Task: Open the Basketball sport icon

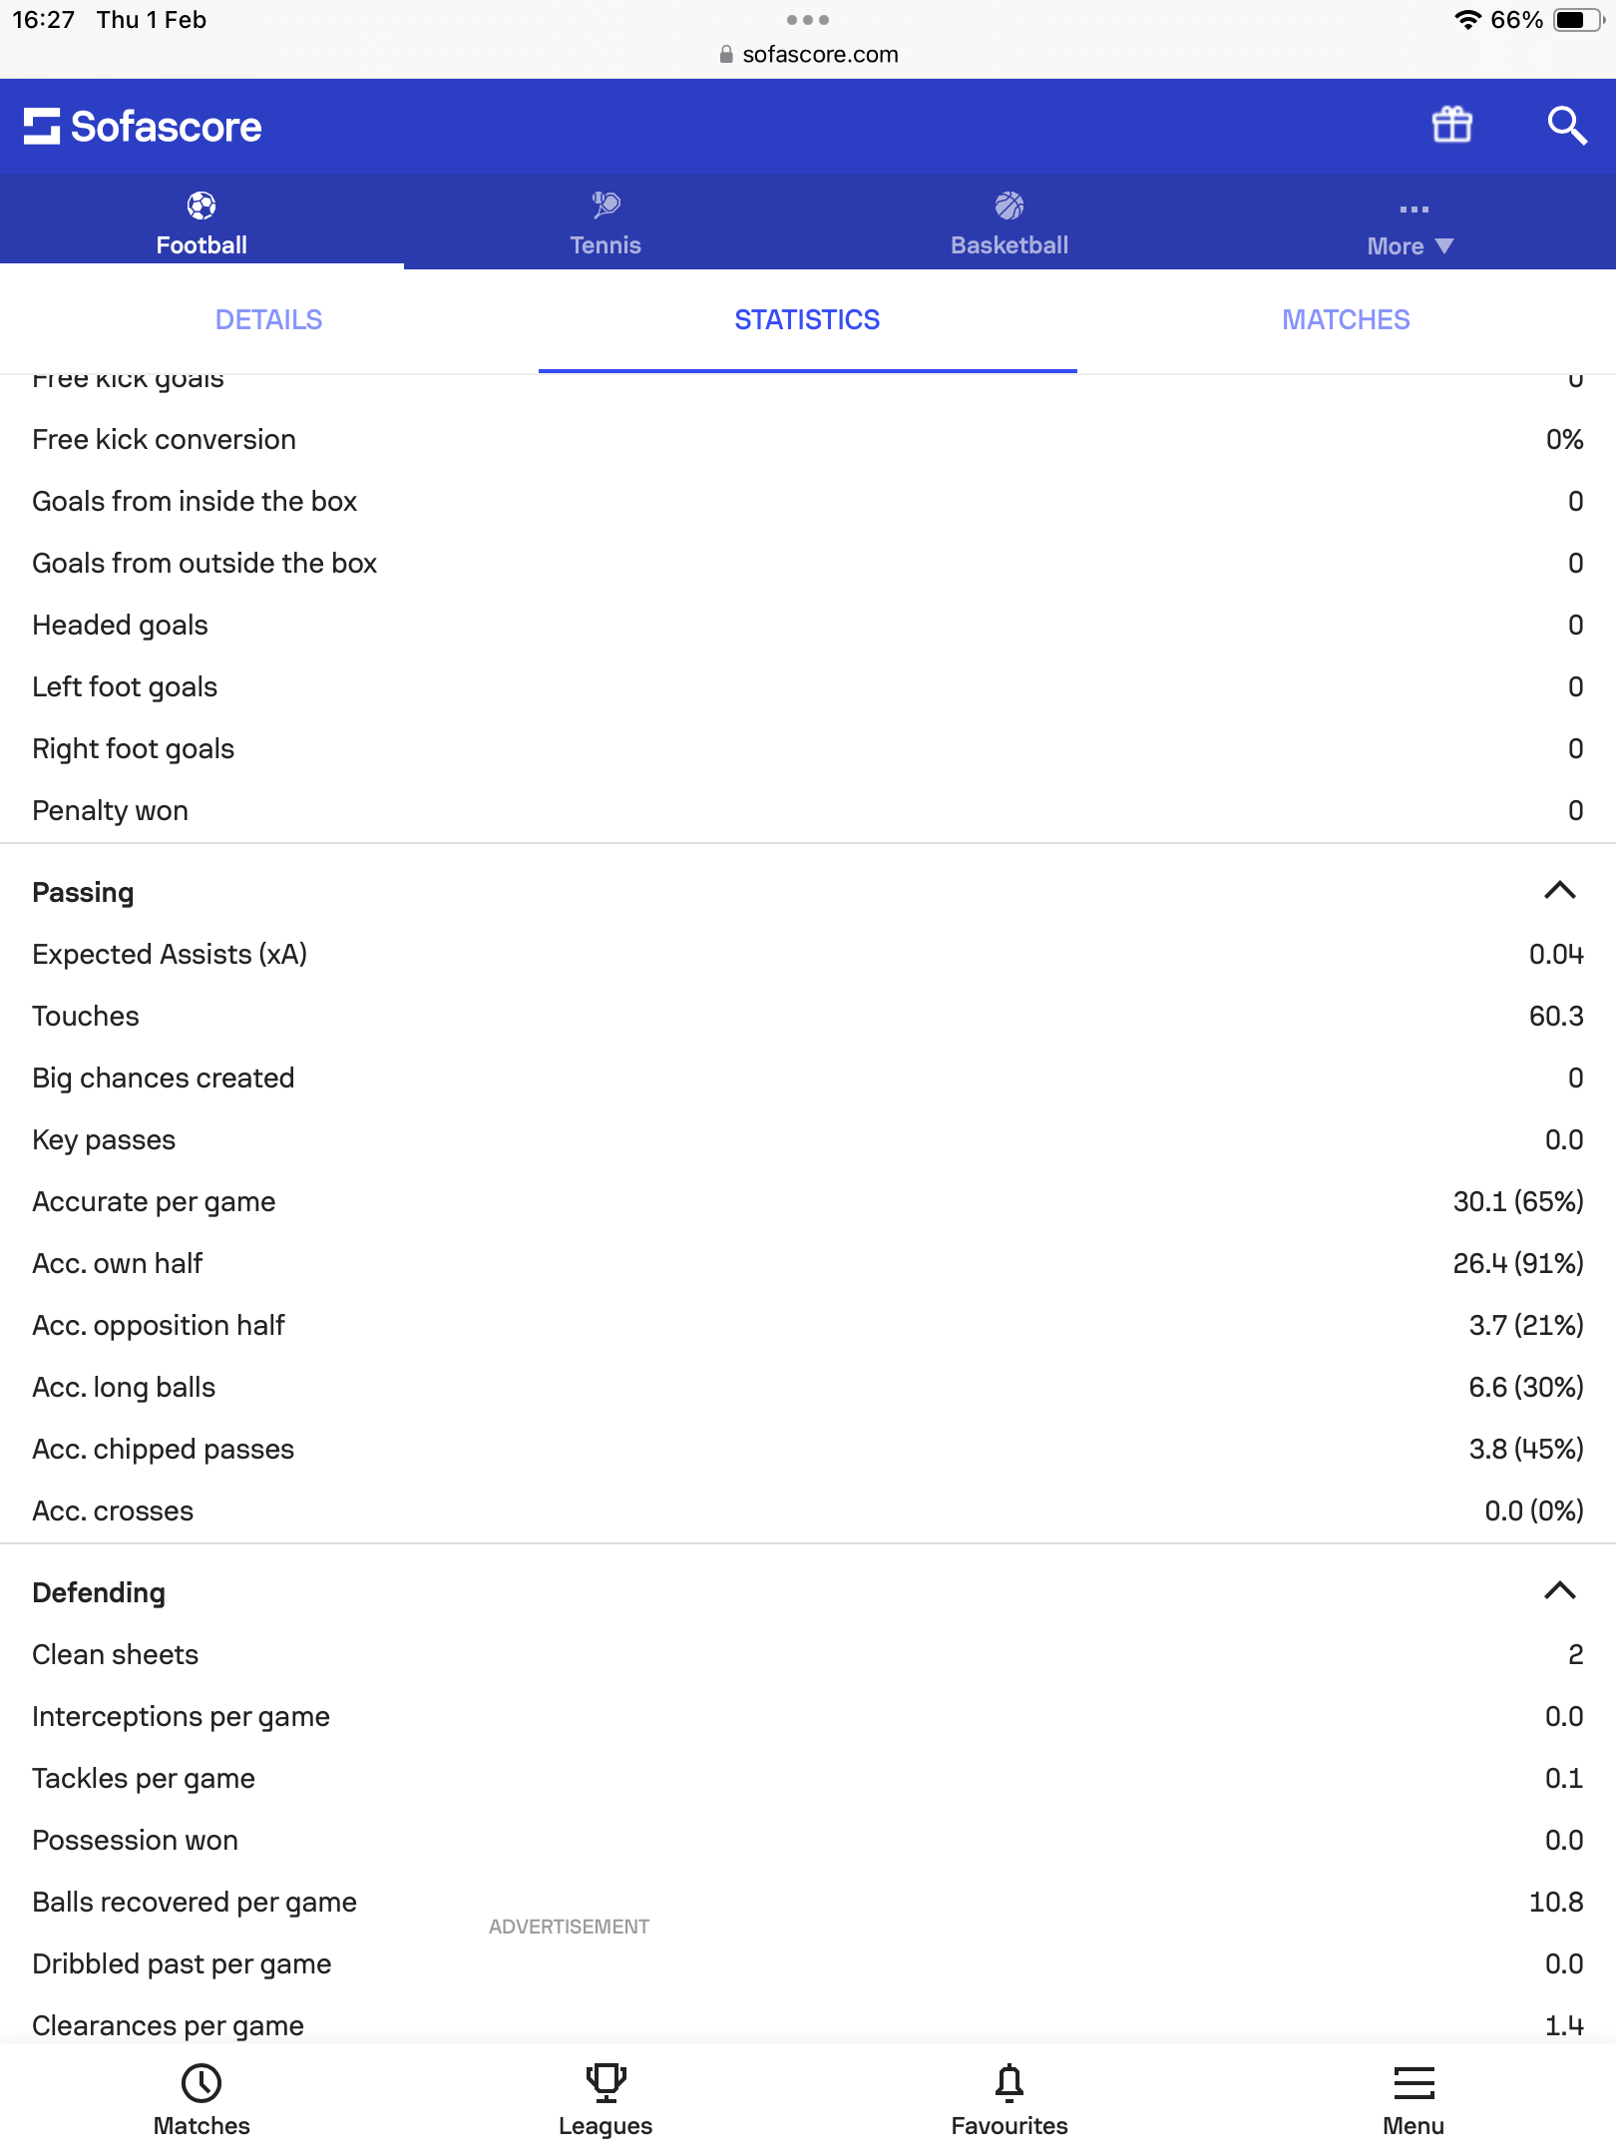Action: 1009,207
